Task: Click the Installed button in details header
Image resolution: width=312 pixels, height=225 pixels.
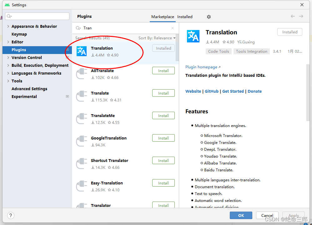Action: [290, 32]
